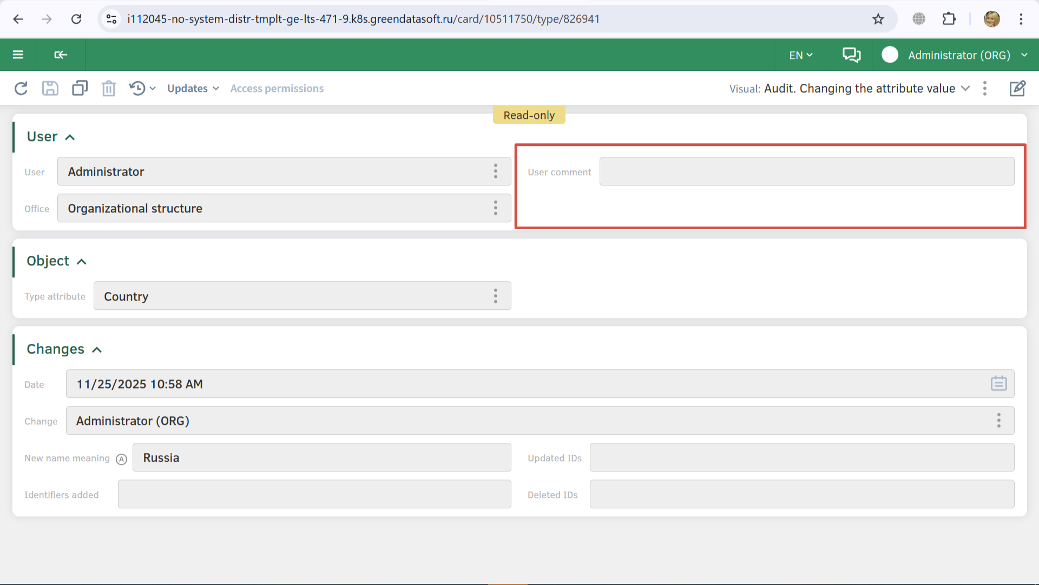Open the chat messages icon
Viewport: 1039px width, 585px height.
click(851, 55)
